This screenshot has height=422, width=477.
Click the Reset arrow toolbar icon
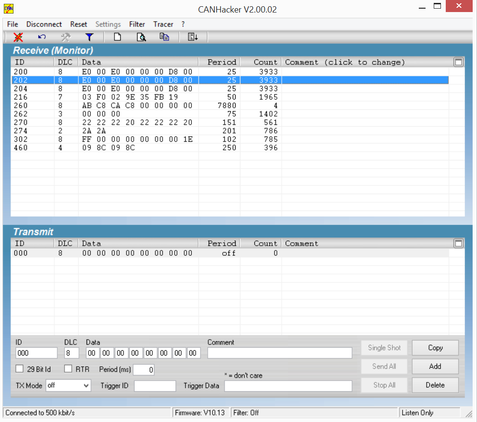tap(42, 37)
